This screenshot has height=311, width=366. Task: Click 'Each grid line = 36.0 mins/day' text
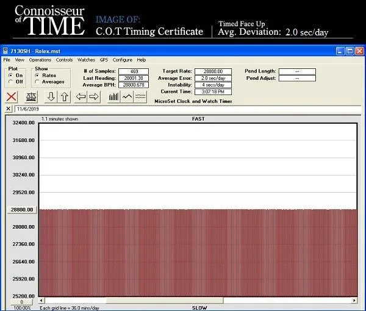tap(70, 308)
